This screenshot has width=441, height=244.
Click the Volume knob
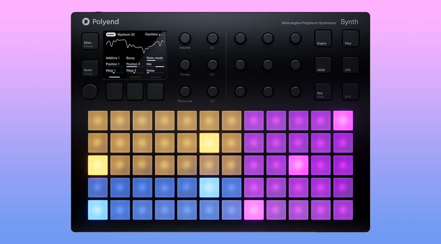(x=185, y=38)
